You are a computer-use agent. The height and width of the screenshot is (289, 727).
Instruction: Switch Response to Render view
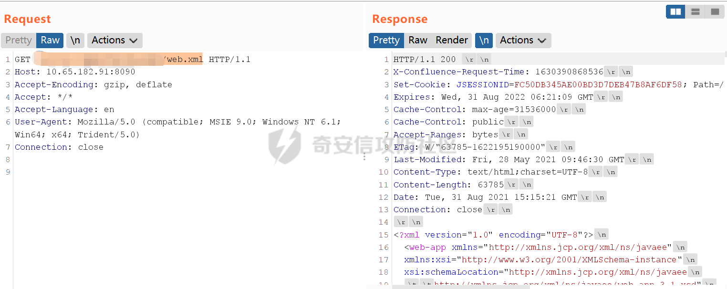(x=451, y=41)
